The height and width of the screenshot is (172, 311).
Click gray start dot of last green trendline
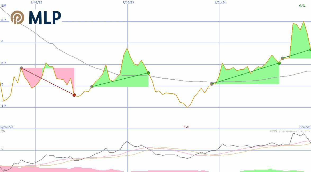282,58
